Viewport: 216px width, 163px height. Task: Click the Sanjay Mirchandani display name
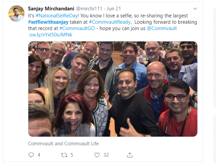(x=51, y=9)
